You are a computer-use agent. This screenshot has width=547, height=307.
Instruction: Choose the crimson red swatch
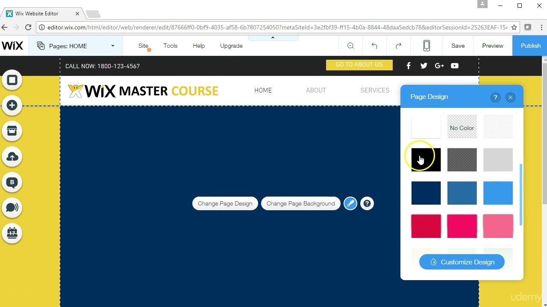click(426, 226)
